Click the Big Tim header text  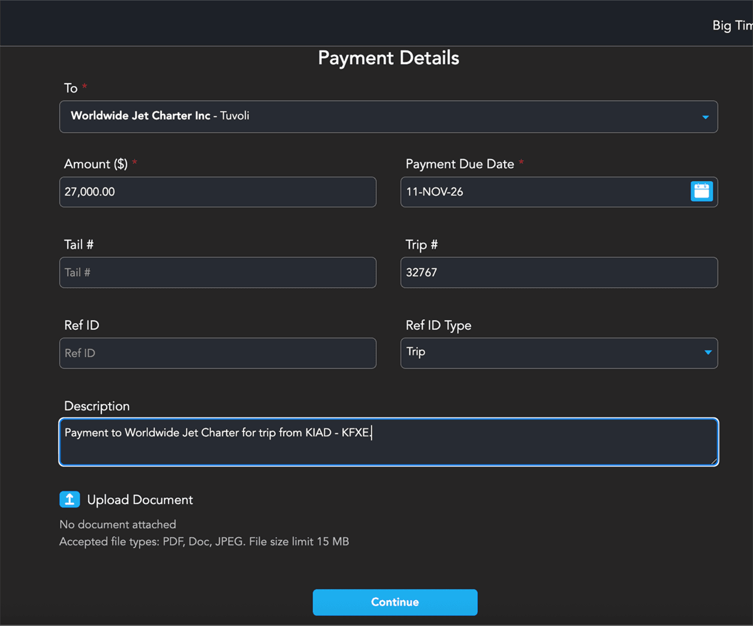[x=732, y=25]
